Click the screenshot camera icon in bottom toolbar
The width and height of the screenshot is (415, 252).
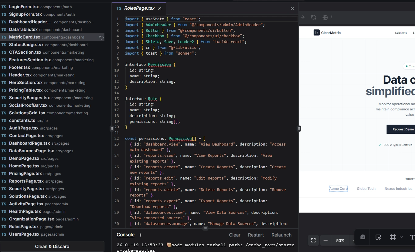[x=363, y=237]
